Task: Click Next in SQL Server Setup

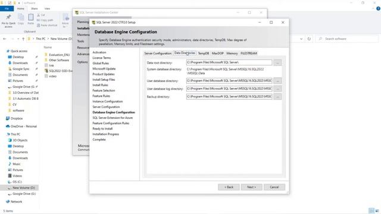Action: [251, 187]
